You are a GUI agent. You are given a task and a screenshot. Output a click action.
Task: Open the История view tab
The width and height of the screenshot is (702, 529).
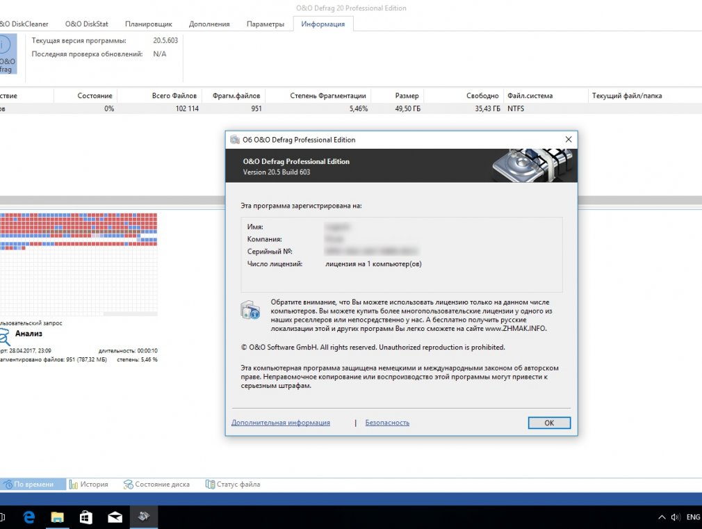click(89, 485)
